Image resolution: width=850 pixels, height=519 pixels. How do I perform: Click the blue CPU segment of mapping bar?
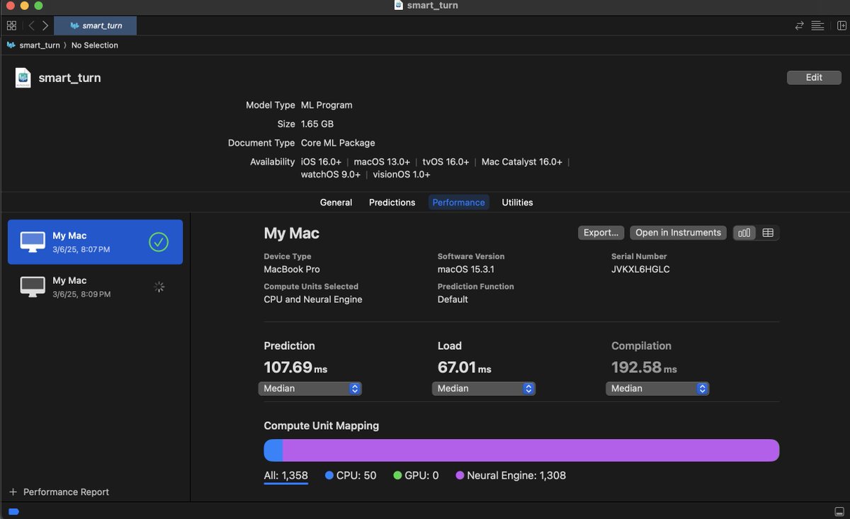(273, 450)
